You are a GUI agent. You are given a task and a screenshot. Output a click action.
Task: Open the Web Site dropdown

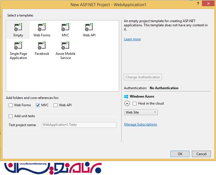(141, 112)
